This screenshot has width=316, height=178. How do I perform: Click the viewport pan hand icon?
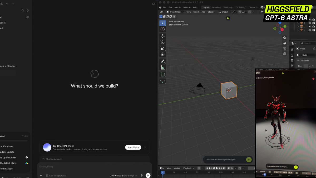285,43
